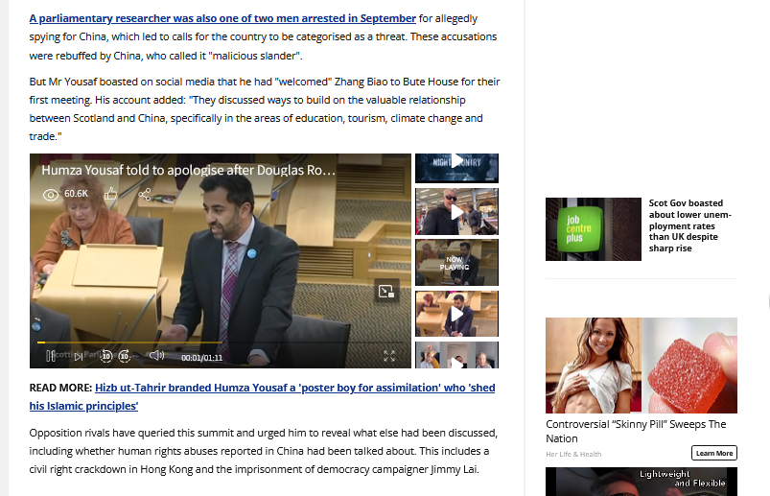This screenshot has width=770, height=496.
Task: Play the man in sunglasses playlist video
Action: pyautogui.click(x=456, y=212)
